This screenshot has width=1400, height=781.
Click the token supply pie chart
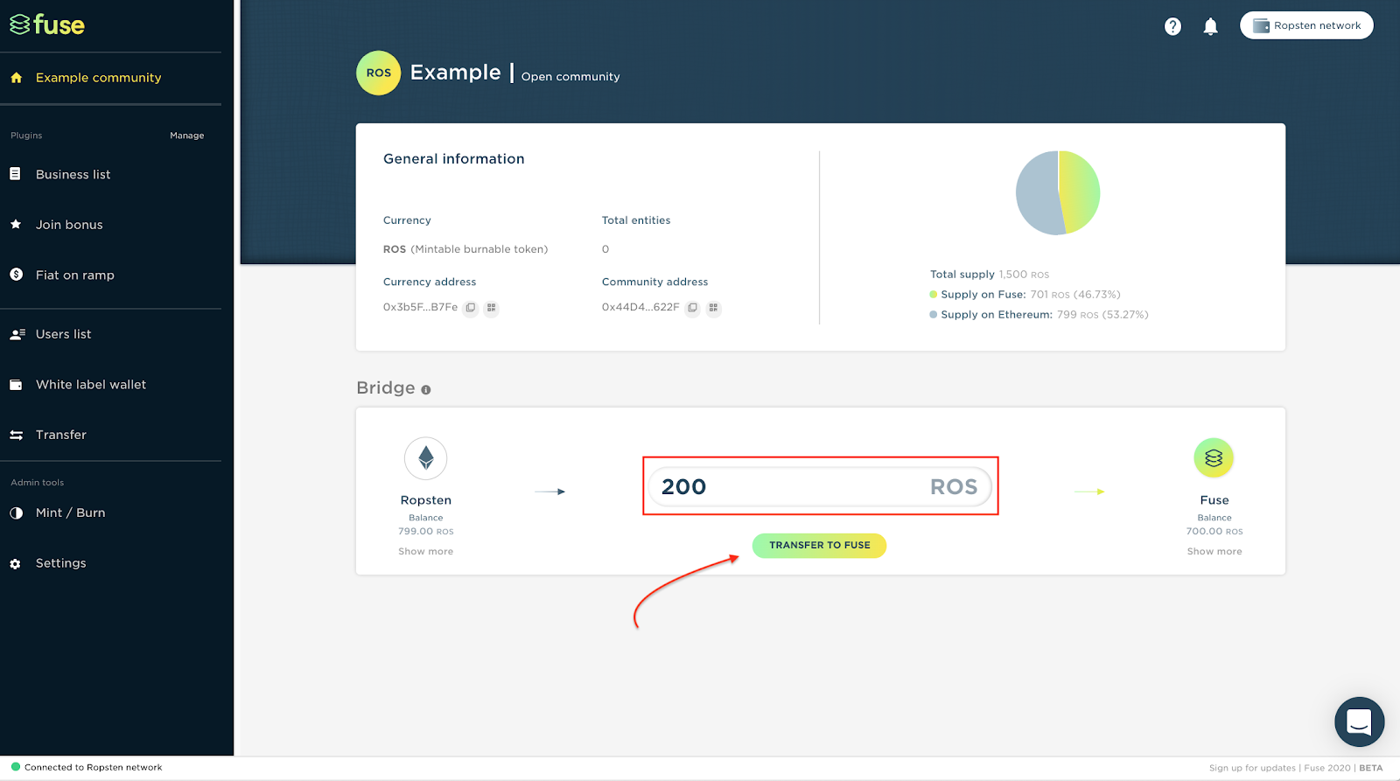tap(1058, 193)
